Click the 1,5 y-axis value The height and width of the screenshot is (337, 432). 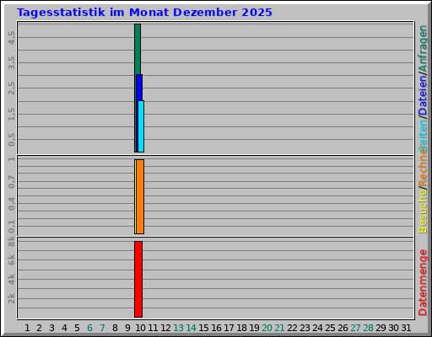[x=12, y=114]
